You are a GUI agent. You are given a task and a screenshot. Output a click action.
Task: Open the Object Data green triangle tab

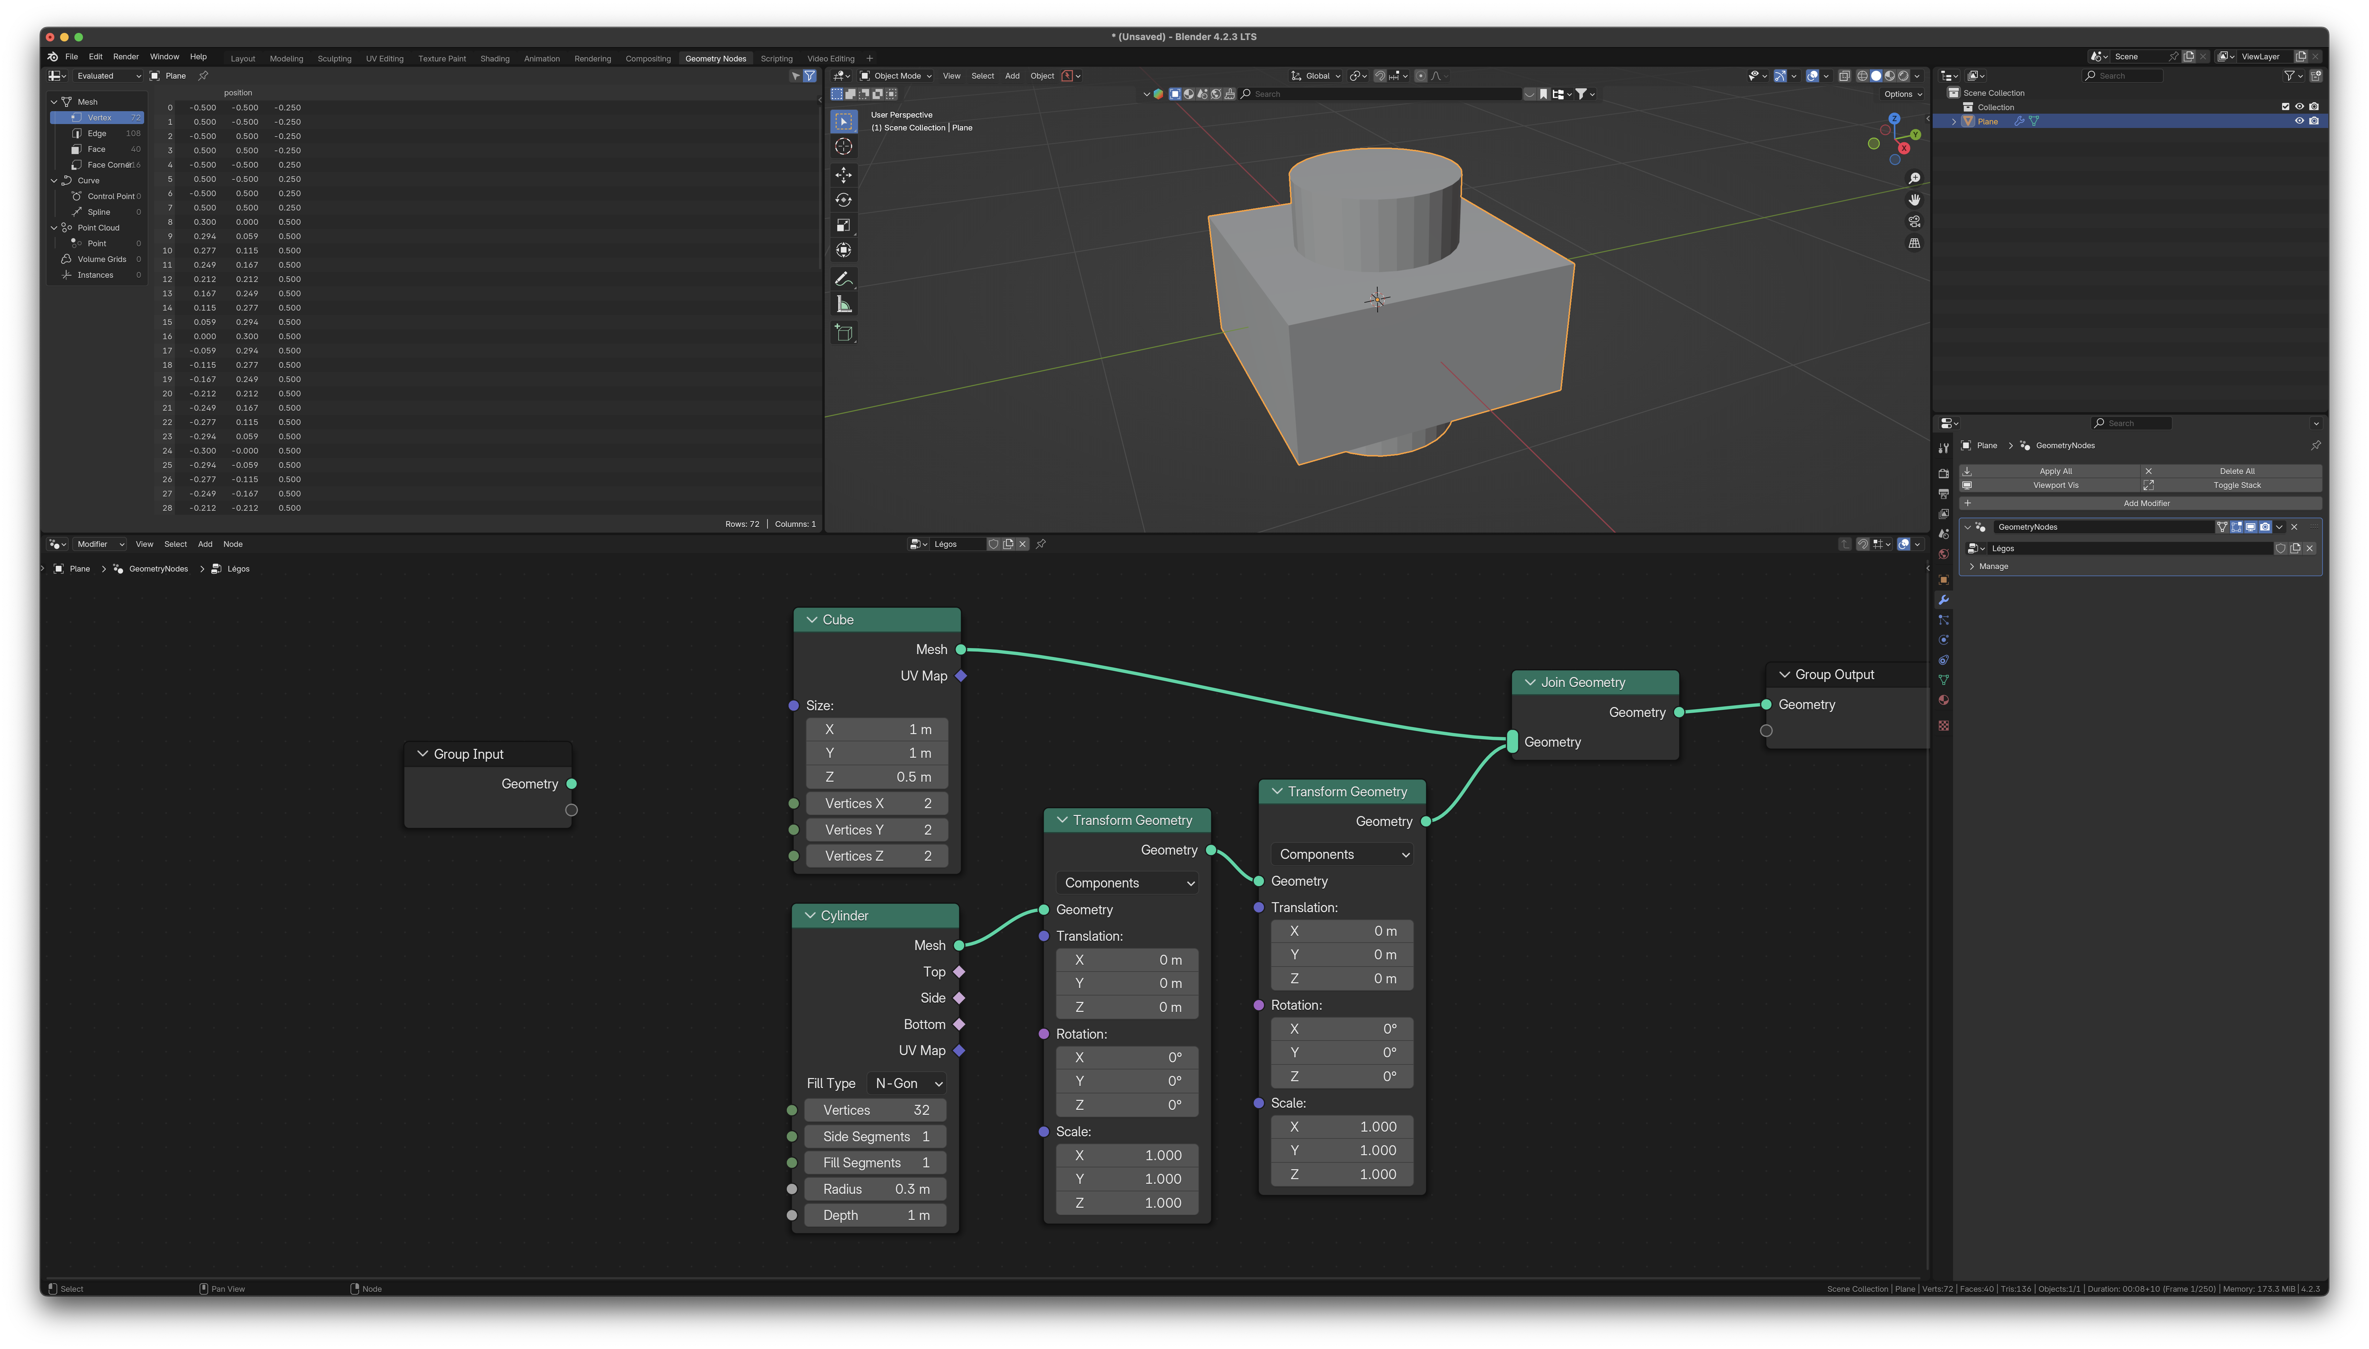tap(1943, 680)
